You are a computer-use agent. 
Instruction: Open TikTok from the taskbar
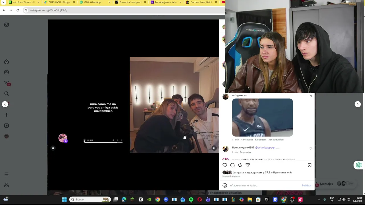click(x=300, y=200)
